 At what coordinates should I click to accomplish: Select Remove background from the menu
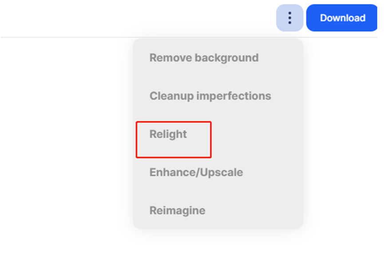(204, 58)
